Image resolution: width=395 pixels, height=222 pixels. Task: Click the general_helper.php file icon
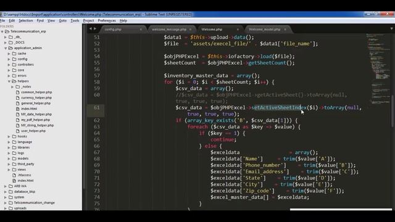click(18, 103)
